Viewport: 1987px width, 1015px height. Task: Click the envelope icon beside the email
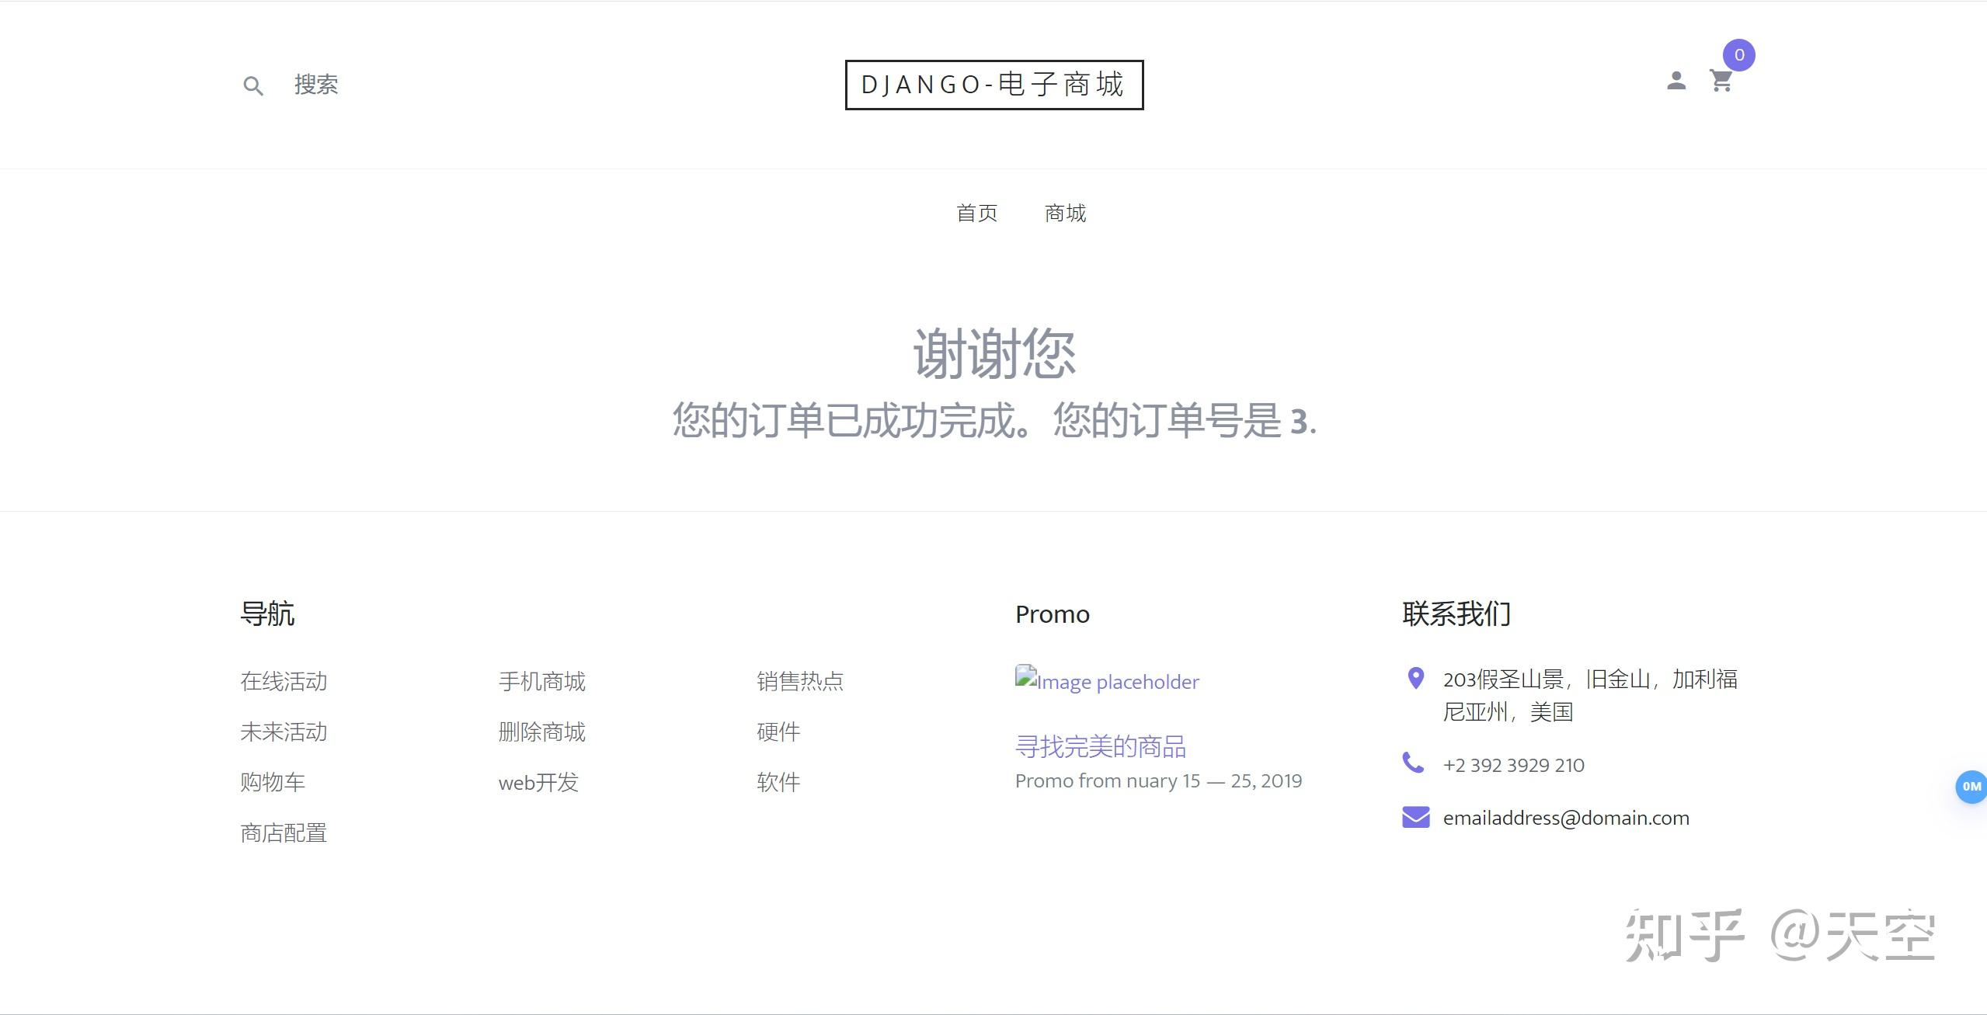(1415, 817)
